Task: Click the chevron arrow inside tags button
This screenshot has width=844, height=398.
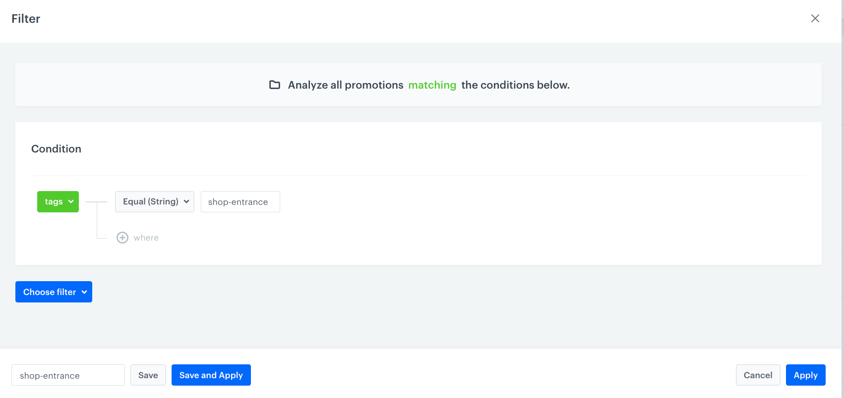Action: click(x=71, y=201)
